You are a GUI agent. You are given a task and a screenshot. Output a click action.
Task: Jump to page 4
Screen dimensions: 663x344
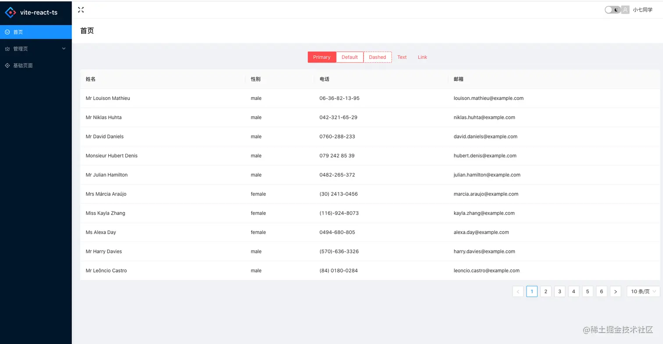(x=574, y=291)
